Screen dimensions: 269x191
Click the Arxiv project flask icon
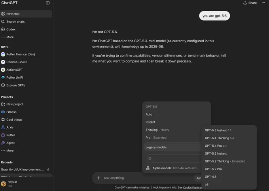[3, 127]
